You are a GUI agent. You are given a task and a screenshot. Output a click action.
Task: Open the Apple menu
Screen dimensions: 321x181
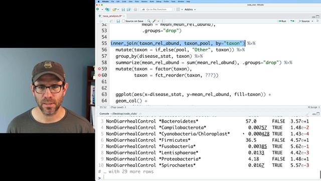pyautogui.click(x=99, y=2)
